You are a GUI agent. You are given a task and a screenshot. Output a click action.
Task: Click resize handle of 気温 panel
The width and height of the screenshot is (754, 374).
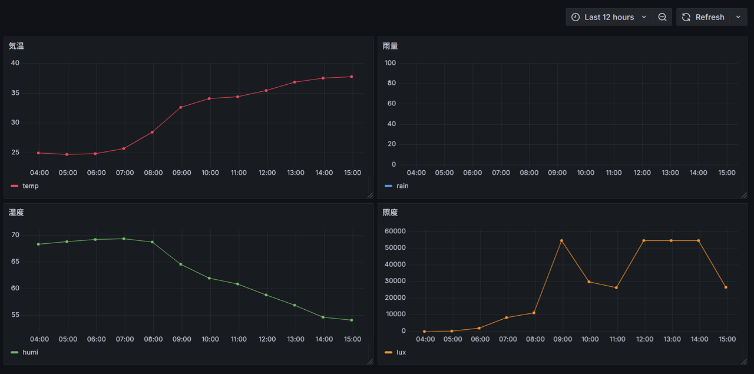370,195
